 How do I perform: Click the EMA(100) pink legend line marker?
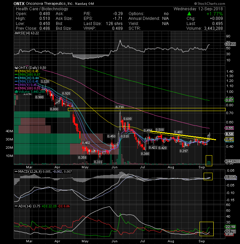coord(16,88)
